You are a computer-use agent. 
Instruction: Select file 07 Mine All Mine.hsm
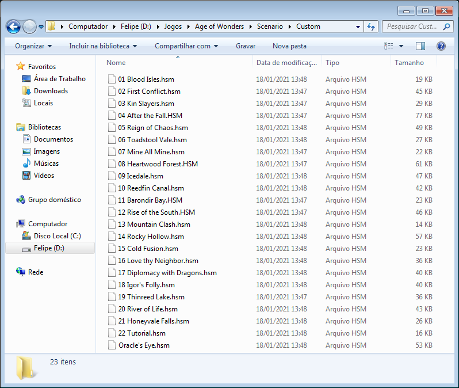click(151, 152)
